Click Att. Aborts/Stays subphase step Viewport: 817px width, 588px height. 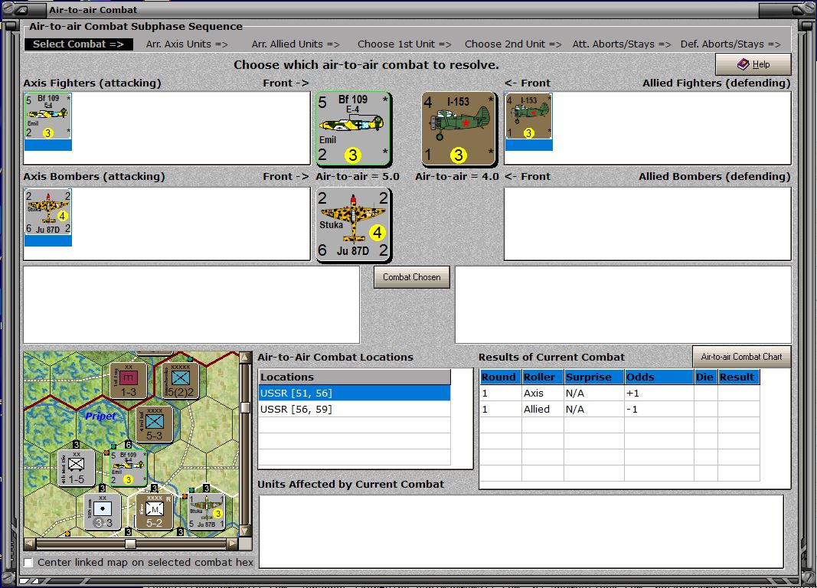click(x=622, y=44)
